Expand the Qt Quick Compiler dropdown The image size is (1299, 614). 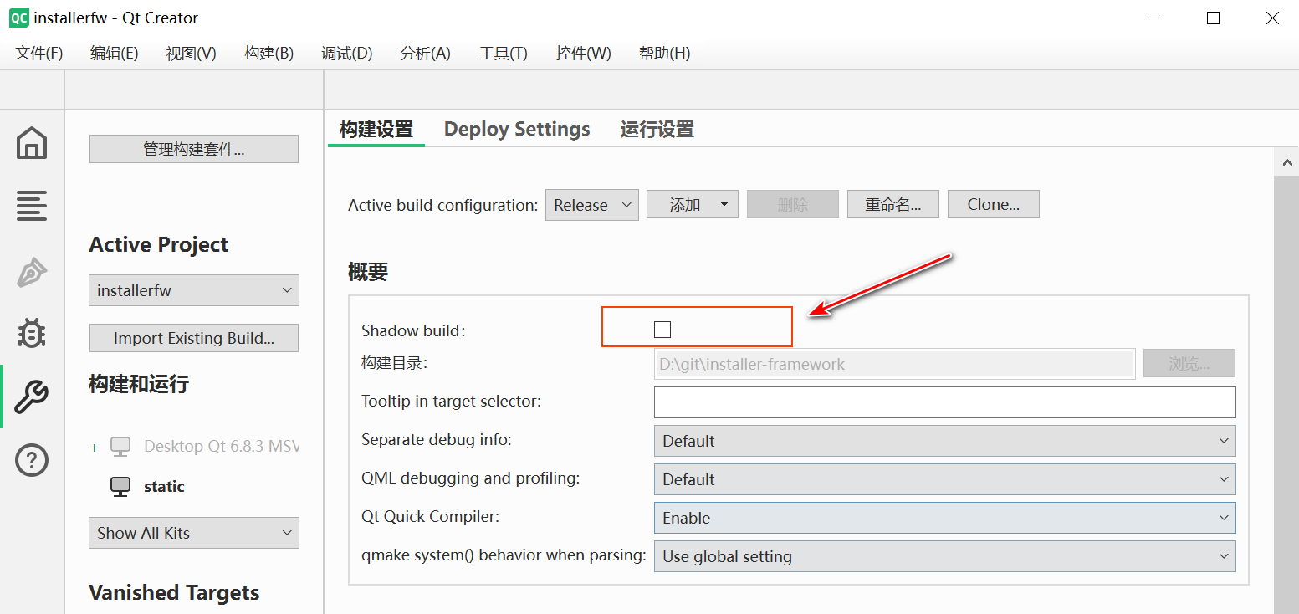click(x=944, y=518)
